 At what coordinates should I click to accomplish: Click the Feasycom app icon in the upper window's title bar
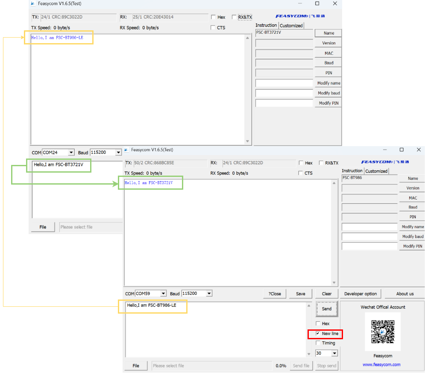pos(33,4)
